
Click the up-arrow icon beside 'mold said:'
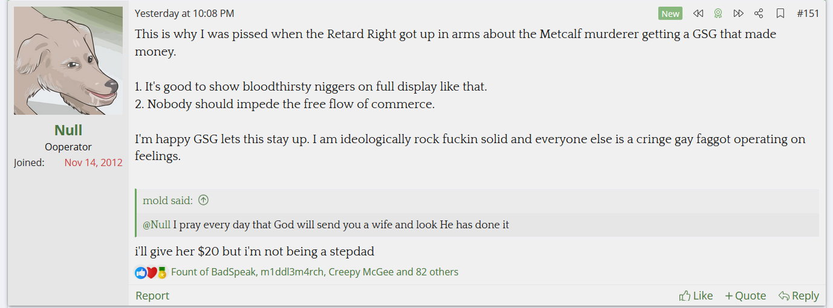point(203,201)
